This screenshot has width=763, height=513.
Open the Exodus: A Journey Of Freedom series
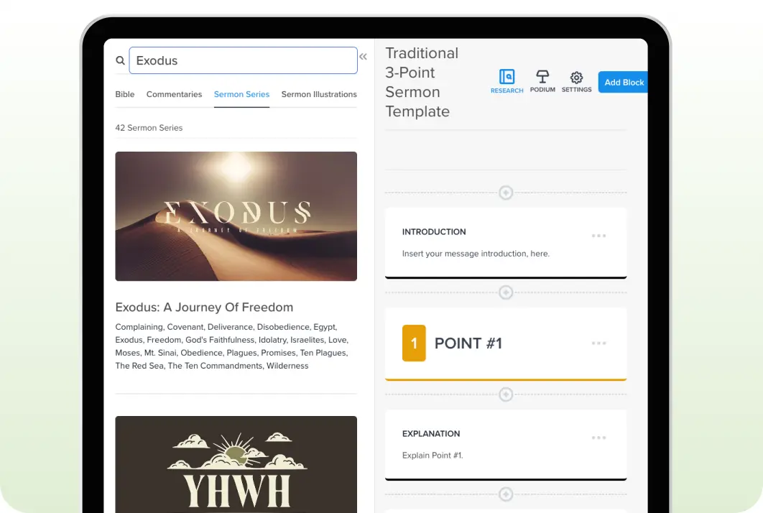pyautogui.click(x=204, y=307)
